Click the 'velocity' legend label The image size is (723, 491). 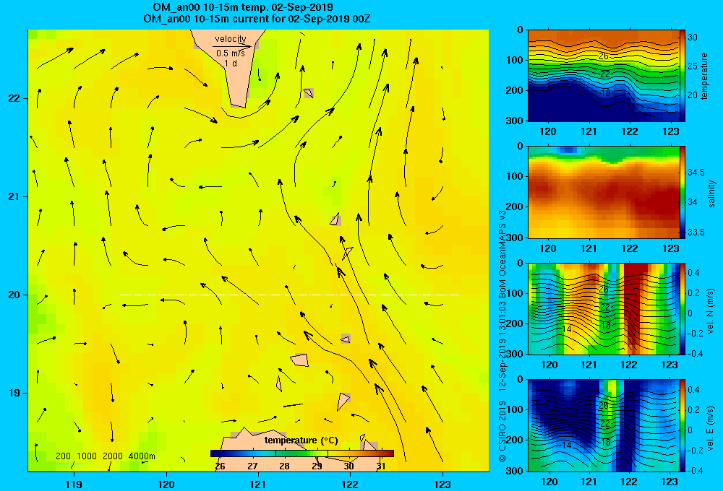[231, 39]
